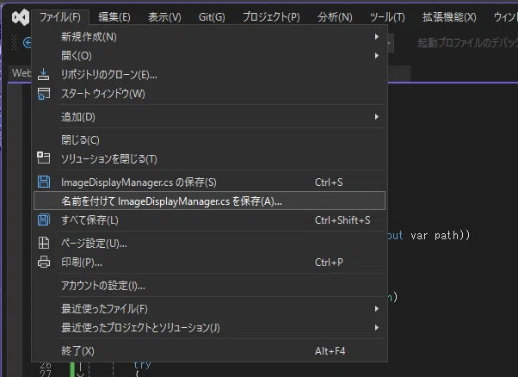Expand the 開く(O) submenu arrow
The width and height of the screenshot is (518, 377).
click(x=377, y=55)
